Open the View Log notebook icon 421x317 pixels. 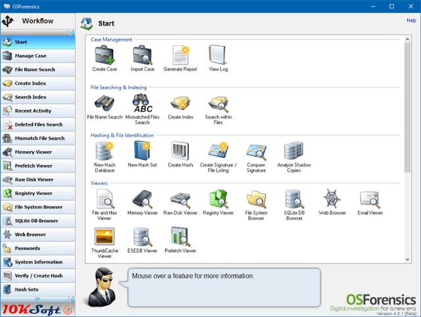(x=218, y=55)
